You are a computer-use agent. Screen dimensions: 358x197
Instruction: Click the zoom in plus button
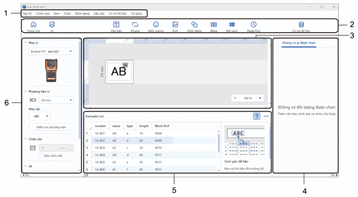pos(260,98)
